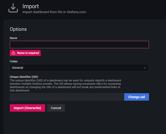Click the dark page header bar
This screenshot has width=166, height=134.
[124, 9]
